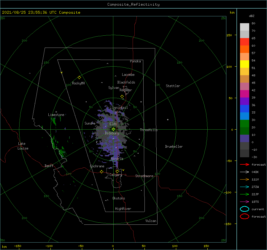Select the Innisfail label on map
Screen dimensions: 267x250
(120, 108)
